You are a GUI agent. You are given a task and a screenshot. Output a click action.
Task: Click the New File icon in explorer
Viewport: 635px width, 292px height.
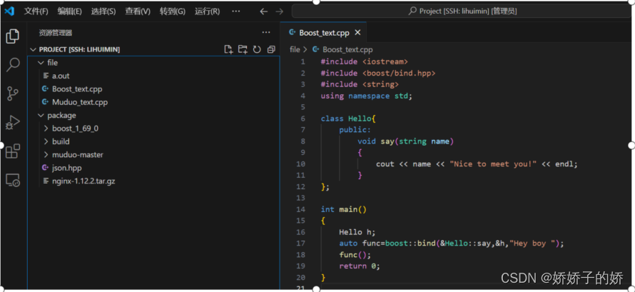[228, 49]
